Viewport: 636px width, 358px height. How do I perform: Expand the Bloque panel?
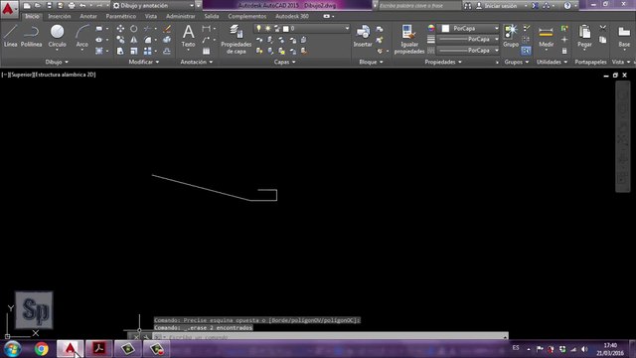point(371,62)
